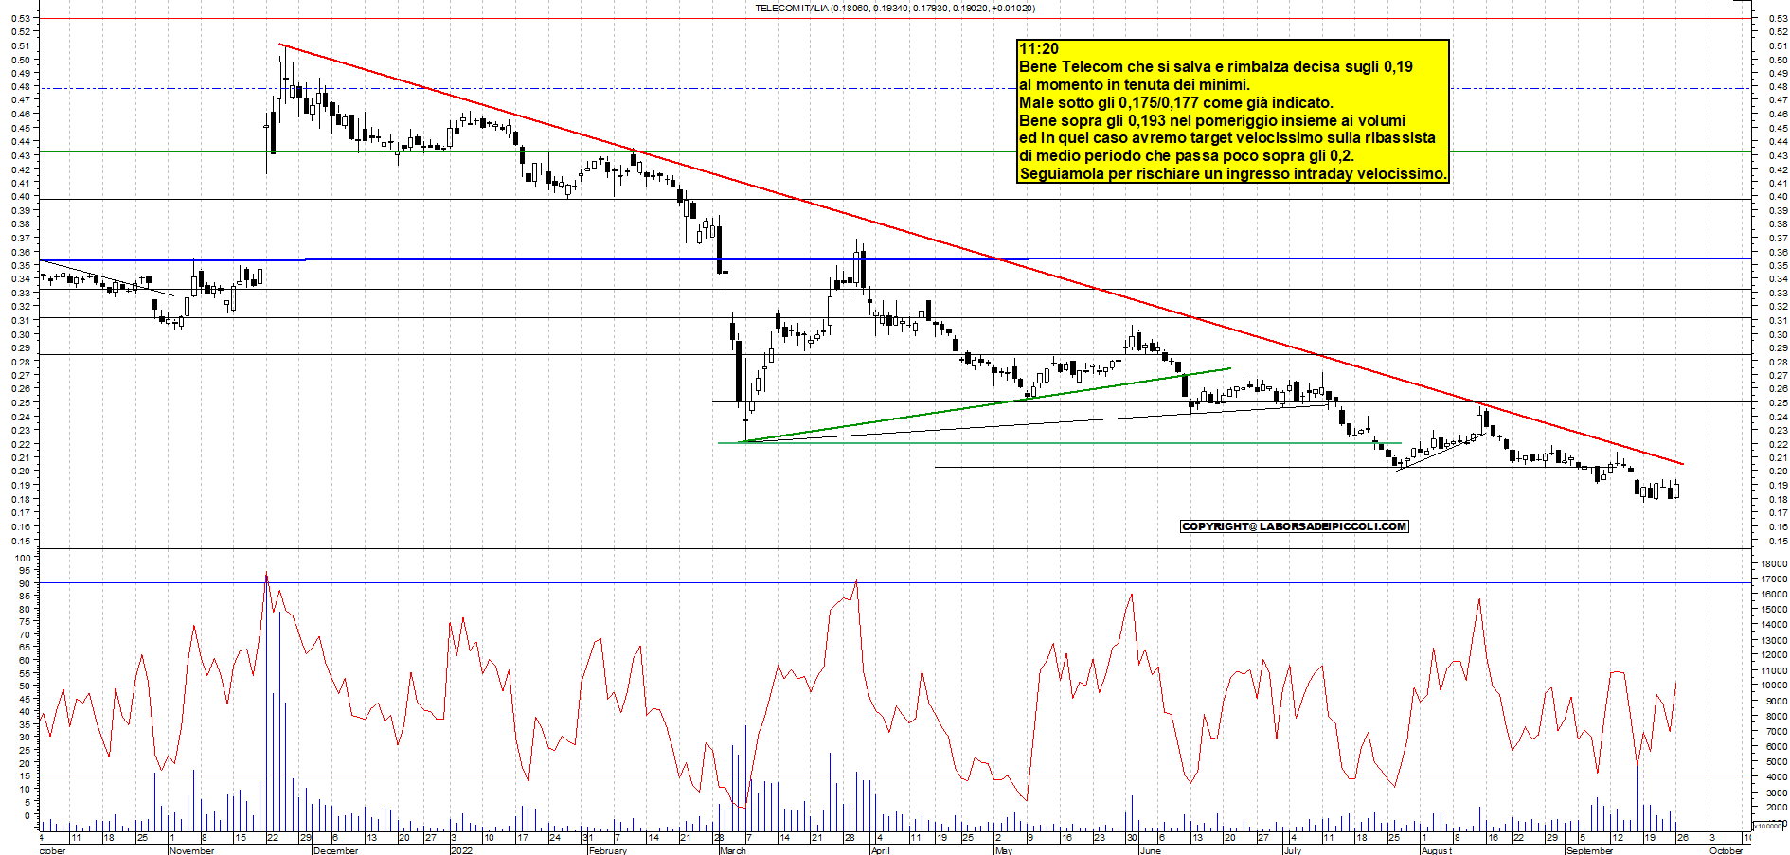Click 0.53 on the left price scale

[x=21, y=18]
